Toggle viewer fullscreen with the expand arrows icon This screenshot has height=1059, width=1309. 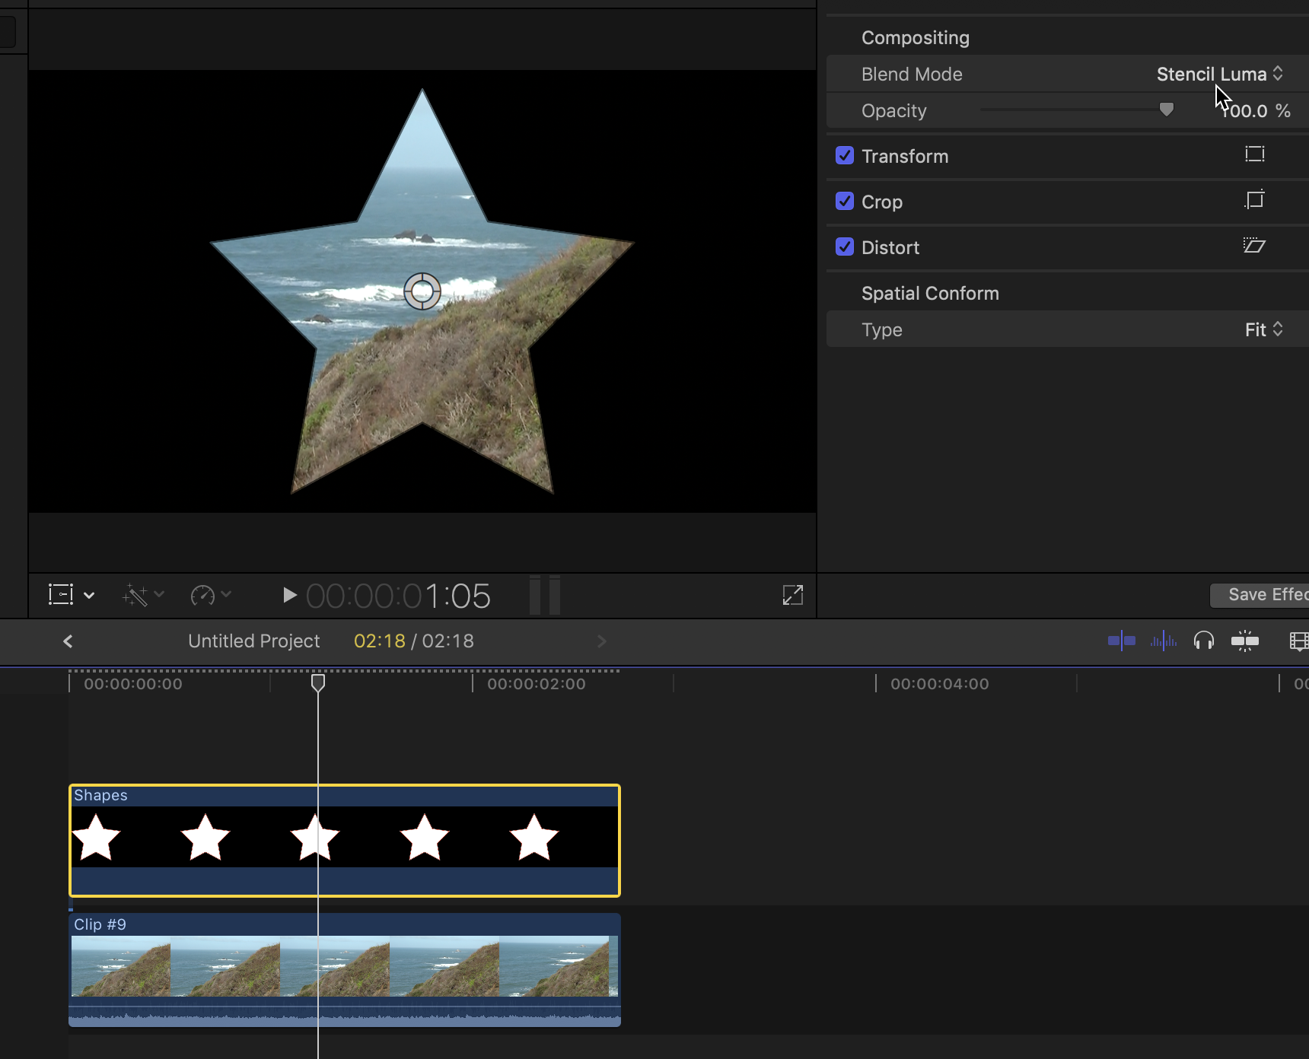pyautogui.click(x=792, y=595)
